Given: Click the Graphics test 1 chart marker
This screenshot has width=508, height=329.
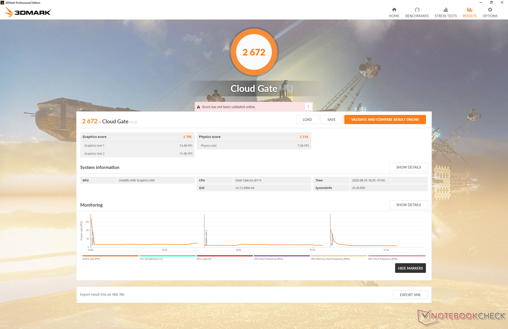Looking at the screenshot, I should (93, 238).
